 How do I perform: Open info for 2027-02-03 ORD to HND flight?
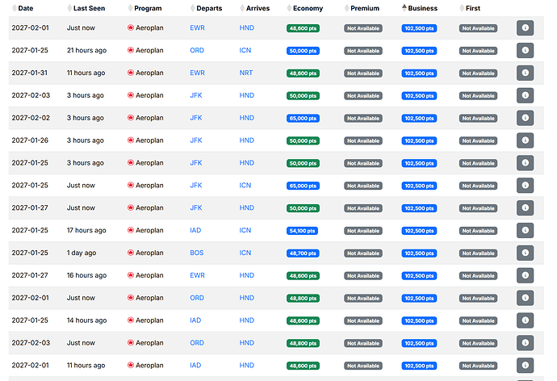(525, 342)
